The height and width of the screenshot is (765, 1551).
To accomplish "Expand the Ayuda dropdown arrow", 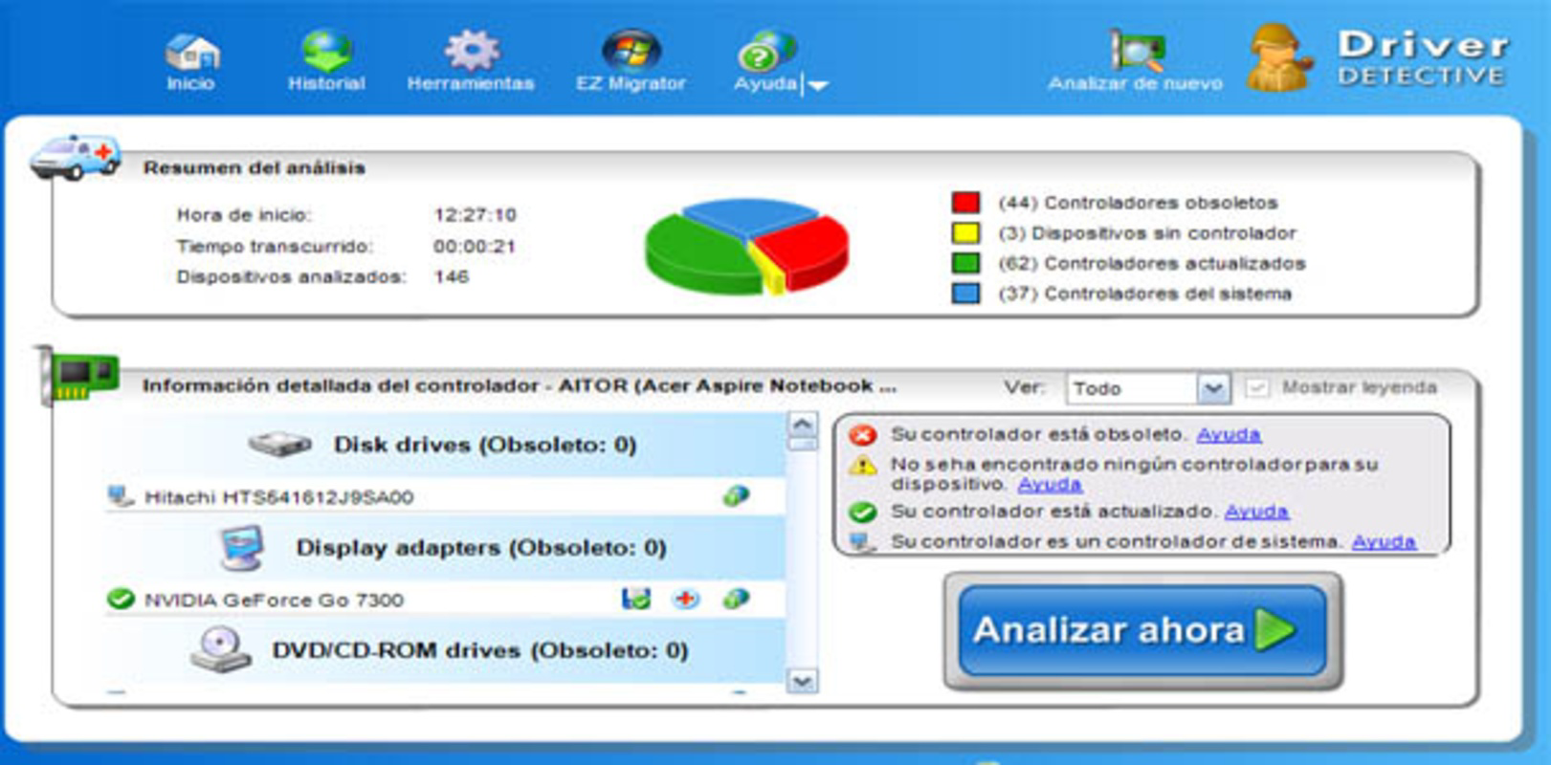I will (x=817, y=85).
